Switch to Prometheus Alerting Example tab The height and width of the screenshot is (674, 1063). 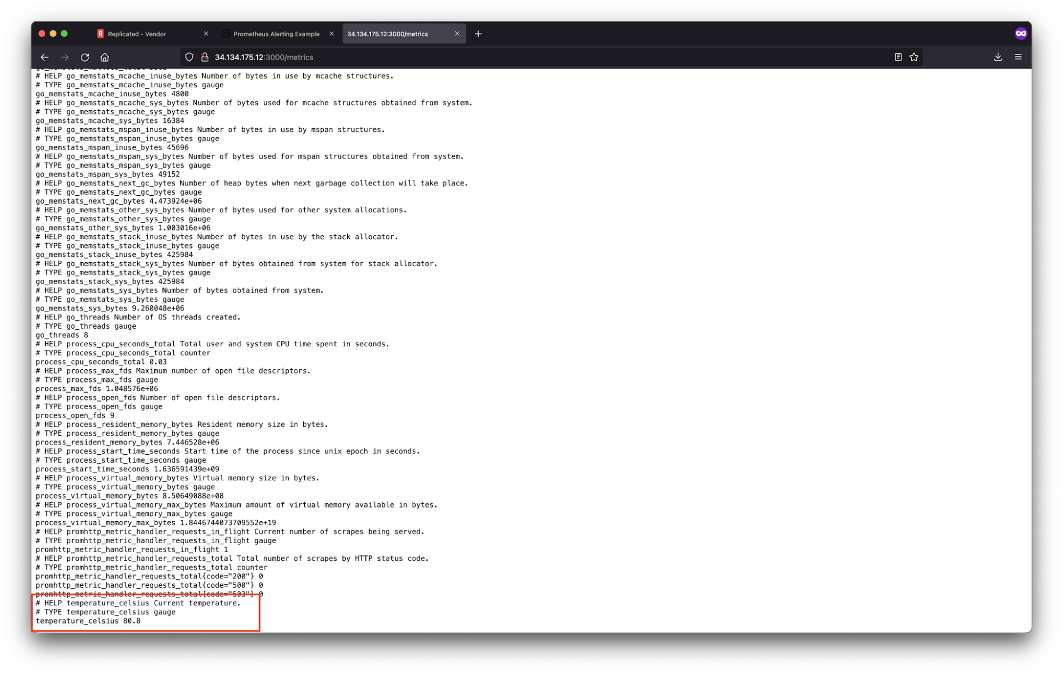[278, 34]
